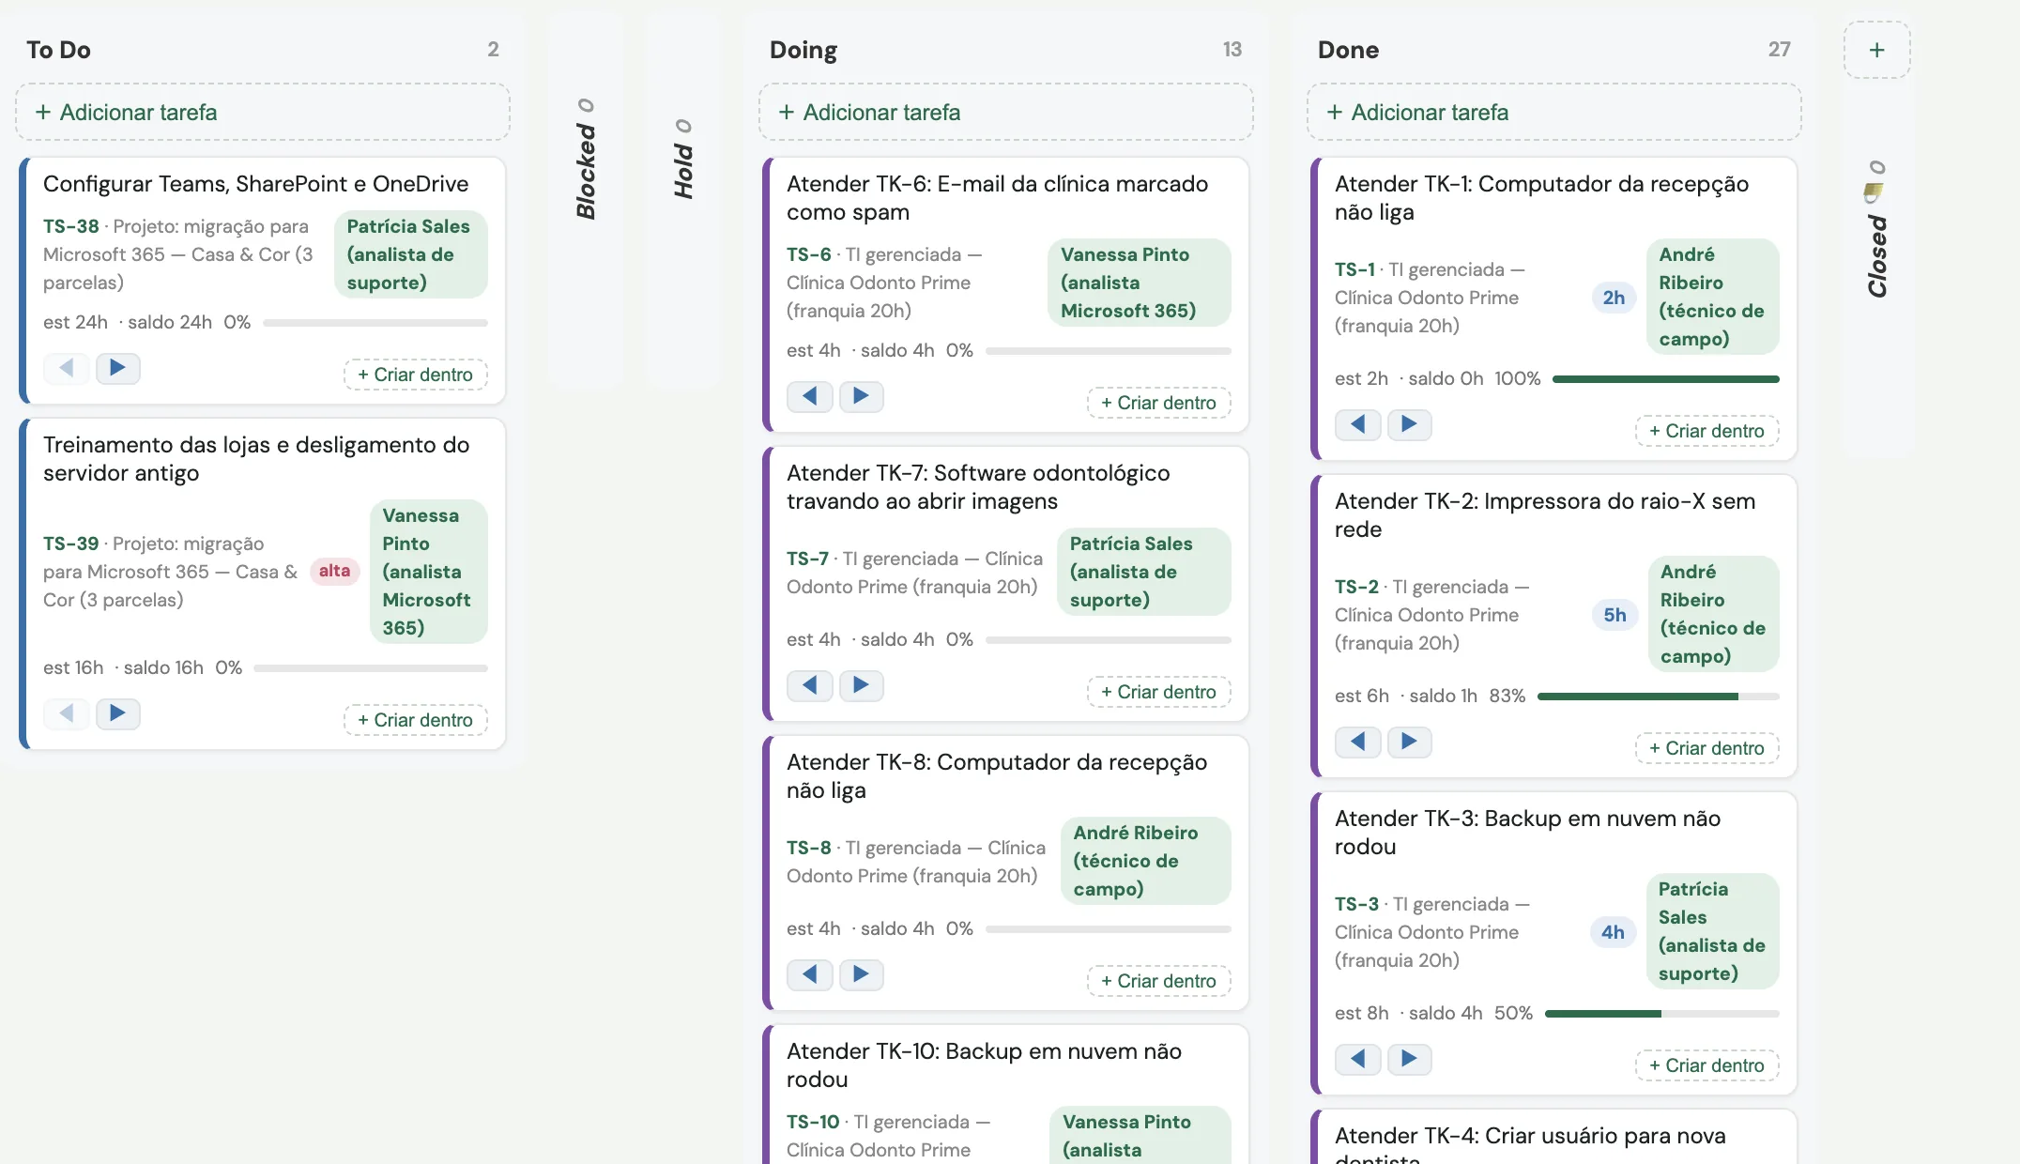
Task: Open card title 'Atender TK-10: Backup em nuvem'
Action: pos(984,1065)
